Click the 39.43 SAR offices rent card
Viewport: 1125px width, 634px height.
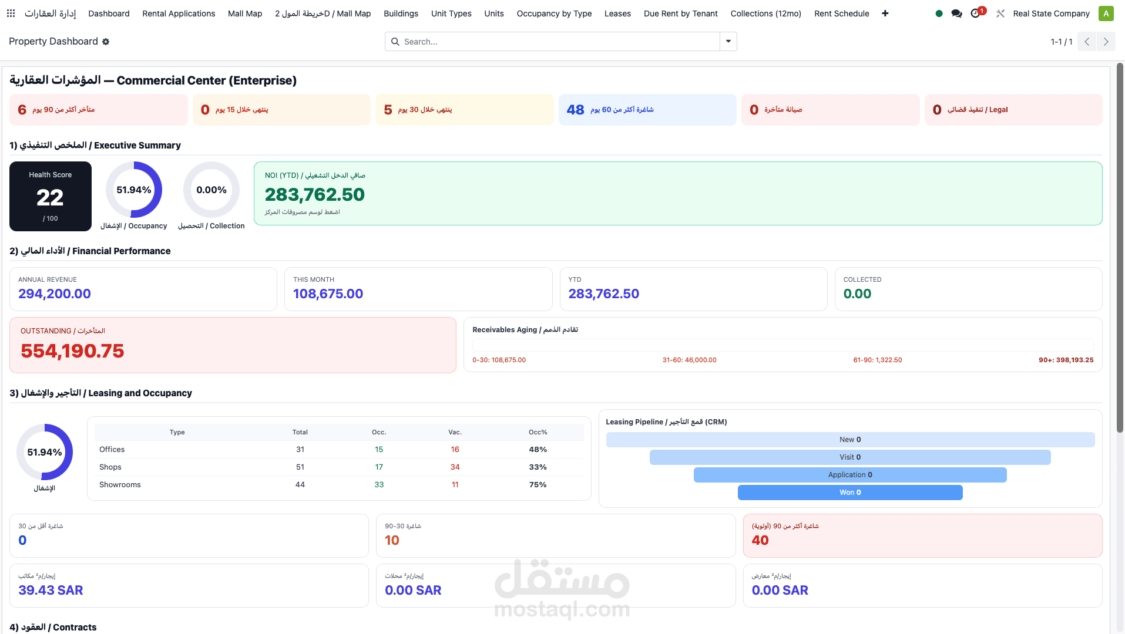pyautogui.click(x=189, y=585)
